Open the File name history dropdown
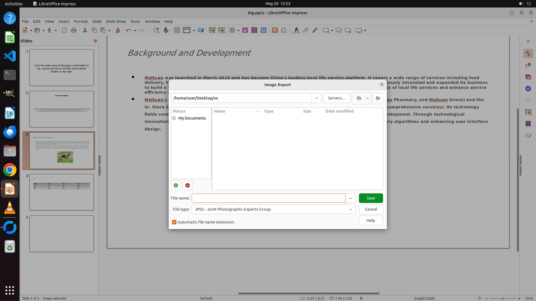 coord(350,198)
